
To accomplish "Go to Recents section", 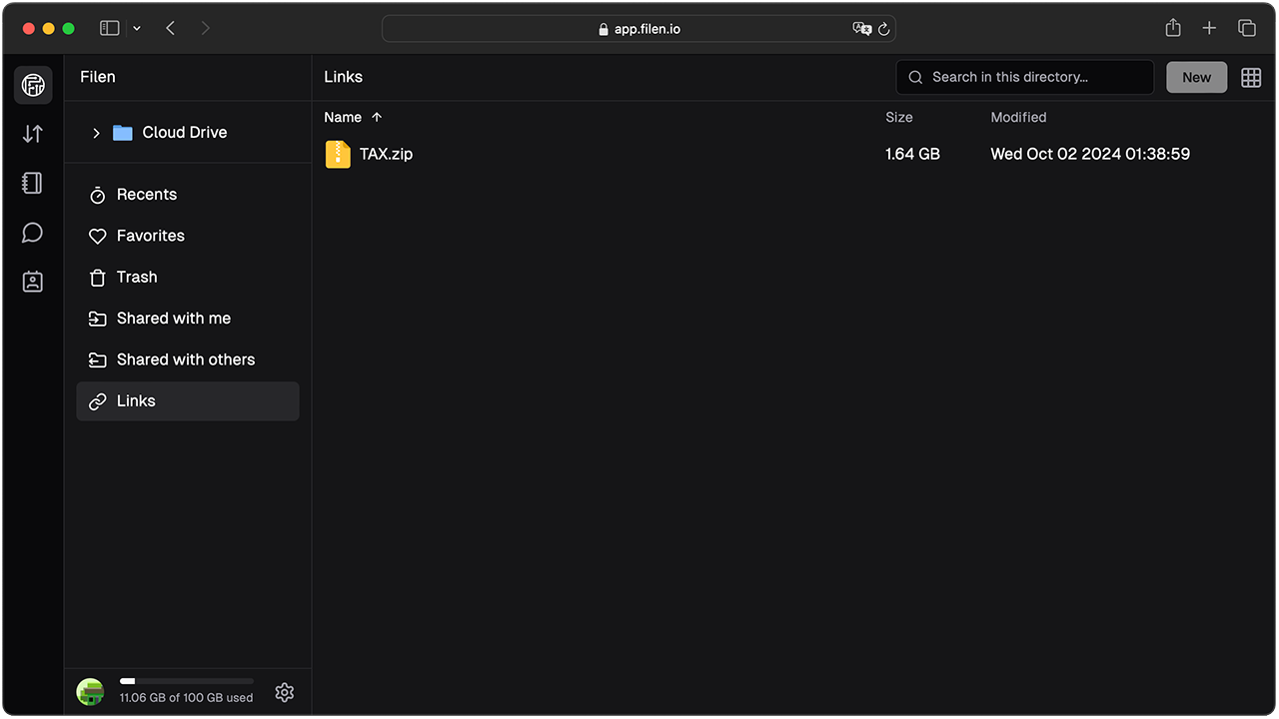I will [x=146, y=195].
